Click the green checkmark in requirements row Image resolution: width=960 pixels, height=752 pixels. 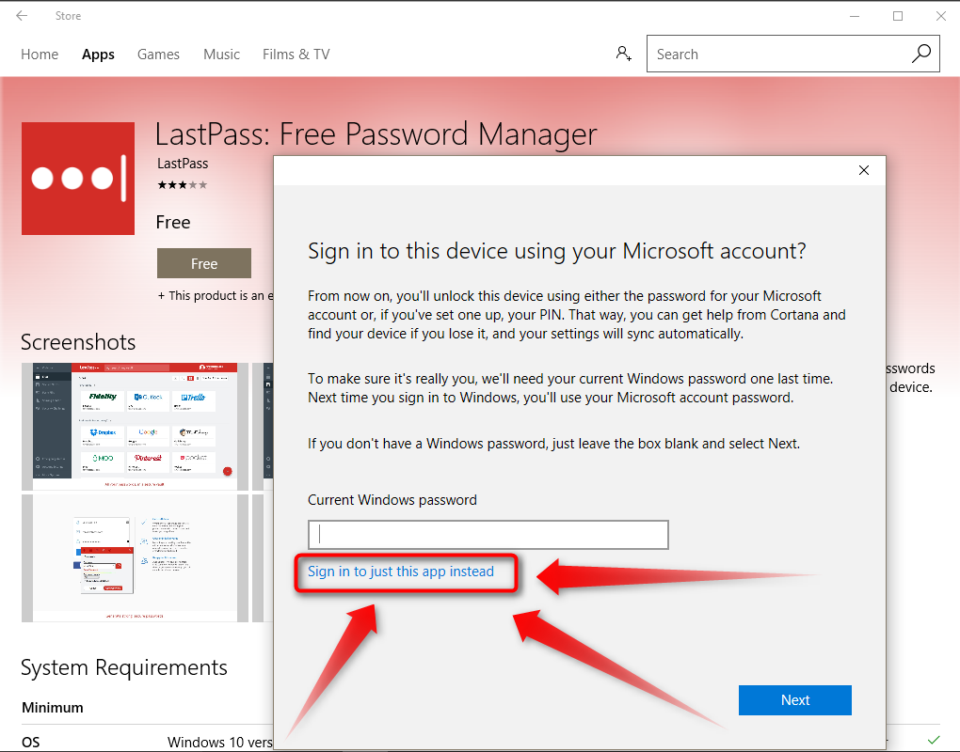[x=934, y=741]
